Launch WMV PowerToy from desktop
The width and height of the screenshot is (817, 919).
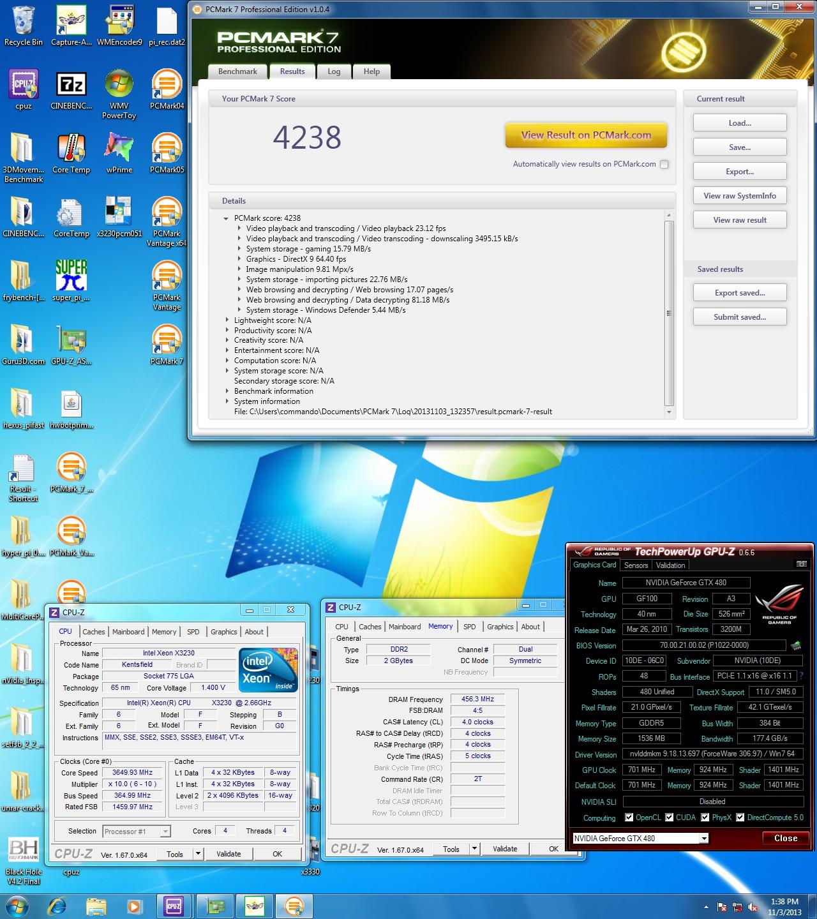point(119,94)
